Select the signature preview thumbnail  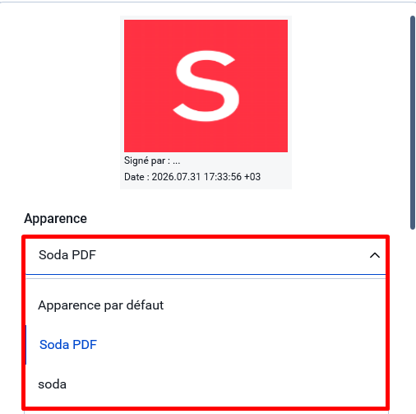tap(206, 102)
